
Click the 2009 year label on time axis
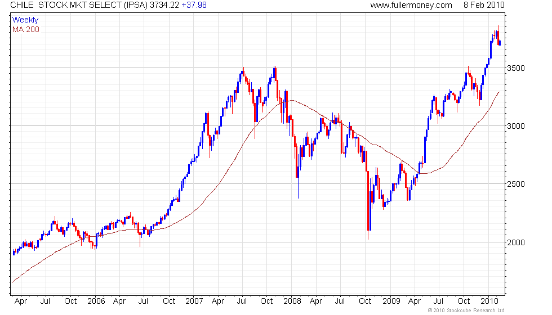point(391,301)
